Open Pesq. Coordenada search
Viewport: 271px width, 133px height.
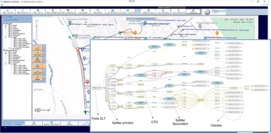(x=53, y=11)
